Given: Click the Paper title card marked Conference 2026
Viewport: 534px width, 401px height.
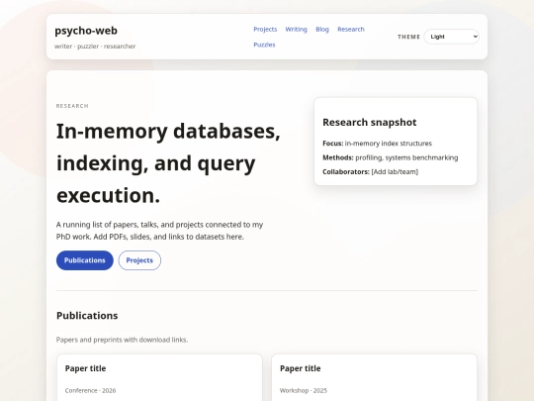Looking at the screenshot, I should pos(159,377).
